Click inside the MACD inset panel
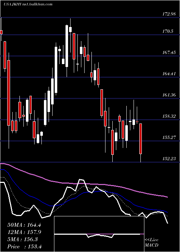The image size is (180, 252). (99, 234)
